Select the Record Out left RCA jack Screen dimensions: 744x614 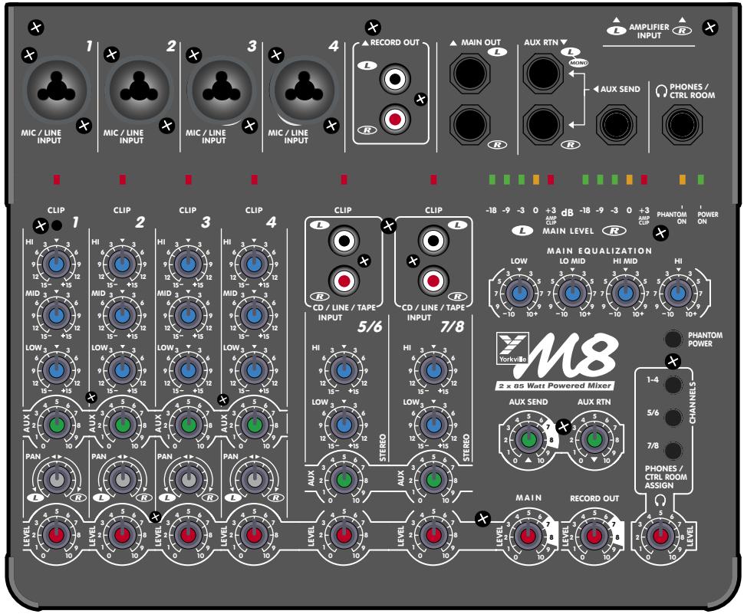[x=395, y=78]
